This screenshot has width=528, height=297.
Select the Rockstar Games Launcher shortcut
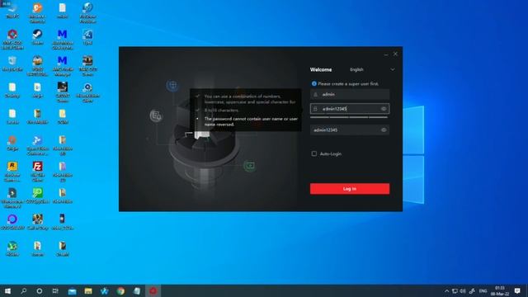12,172
